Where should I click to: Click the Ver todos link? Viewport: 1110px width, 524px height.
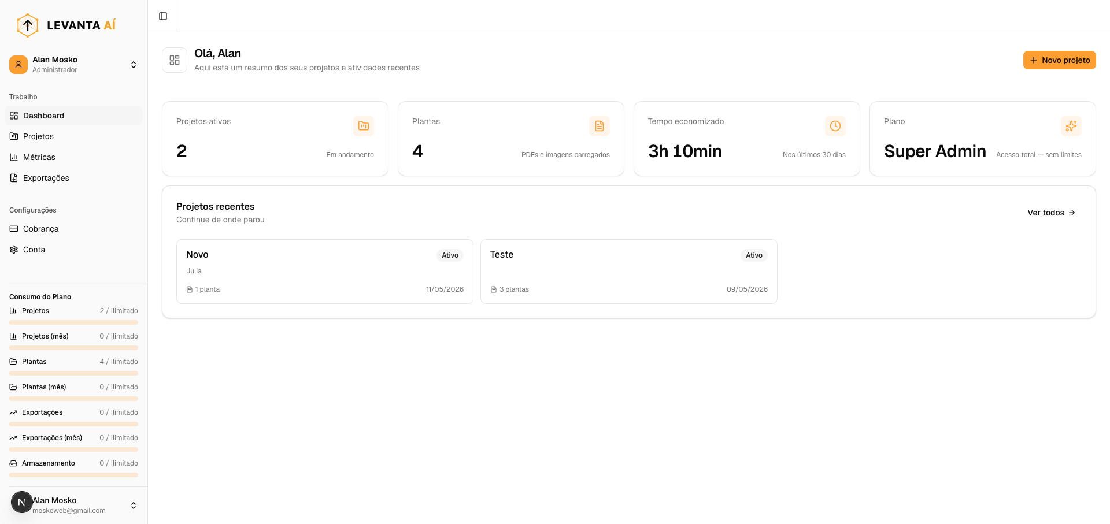(1052, 213)
